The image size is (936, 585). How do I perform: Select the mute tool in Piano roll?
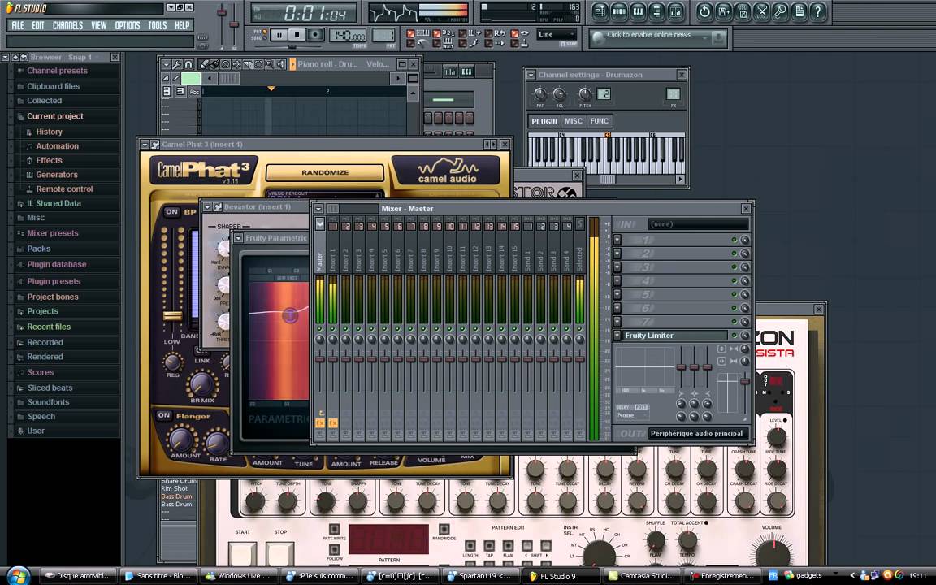pyautogui.click(x=236, y=64)
